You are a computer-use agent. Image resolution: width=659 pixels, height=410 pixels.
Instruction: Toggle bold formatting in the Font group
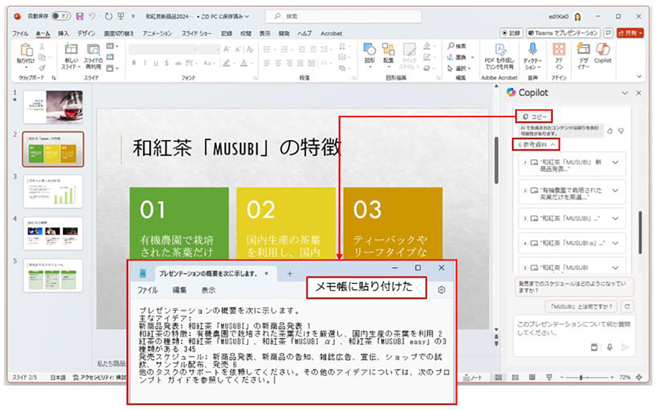(x=134, y=63)
